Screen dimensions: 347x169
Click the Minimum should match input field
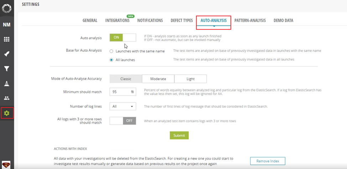tap(120, 92)
